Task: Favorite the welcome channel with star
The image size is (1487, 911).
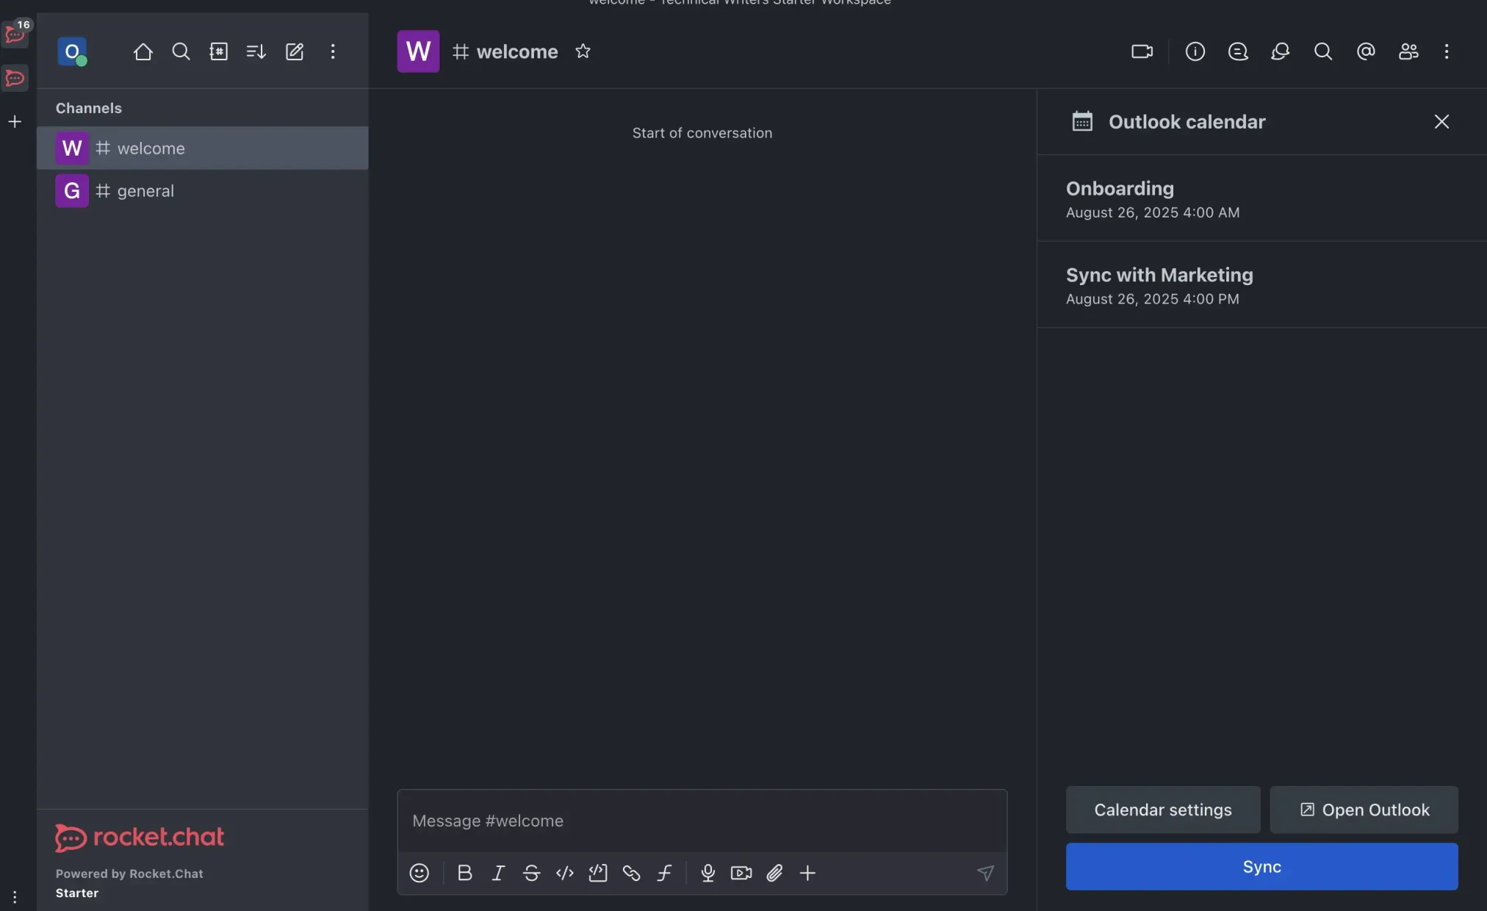Action: click(x=583, y=51)
